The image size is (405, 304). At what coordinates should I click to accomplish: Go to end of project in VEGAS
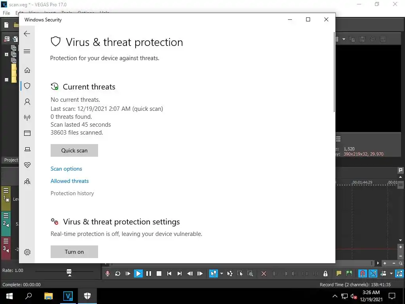point(180,274)
